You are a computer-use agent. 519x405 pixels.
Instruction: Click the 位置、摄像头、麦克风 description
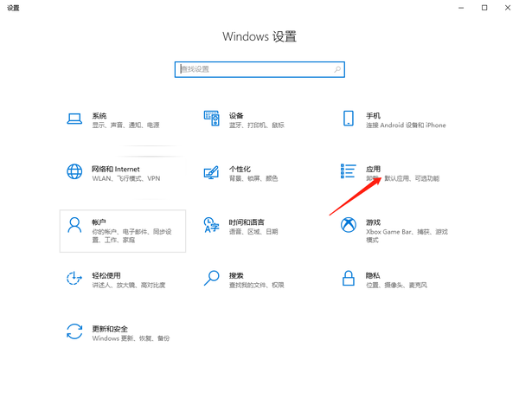point(396,285)
